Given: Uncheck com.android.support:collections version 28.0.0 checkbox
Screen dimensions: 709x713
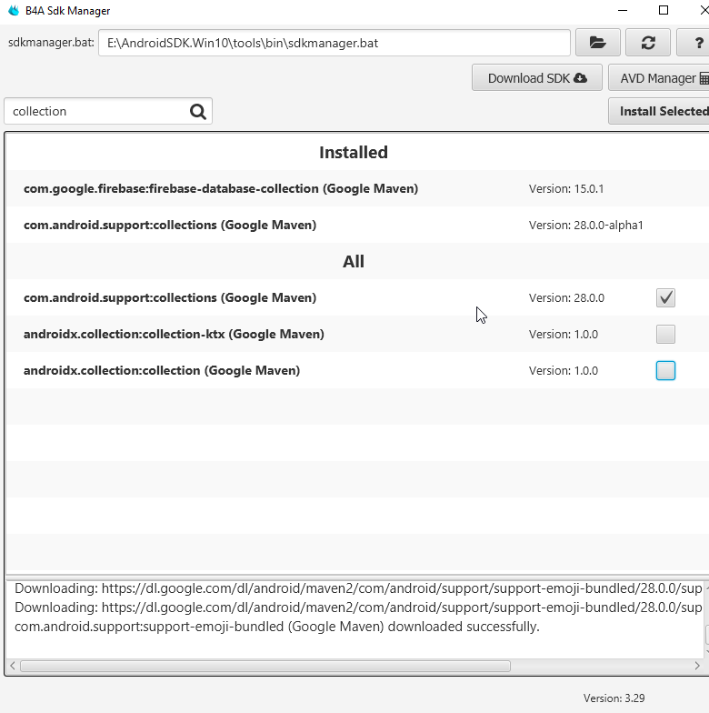Looking at the screenshot, I should click(x=665, y=298).
